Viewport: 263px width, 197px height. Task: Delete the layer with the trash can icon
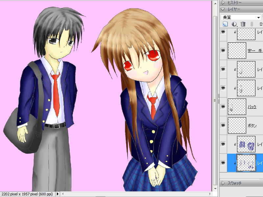tap(243, 24)
